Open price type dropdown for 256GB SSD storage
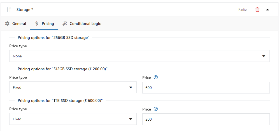The height and width of the screenshot is (131, 279). pyautogui.click(x=139, y=56)
